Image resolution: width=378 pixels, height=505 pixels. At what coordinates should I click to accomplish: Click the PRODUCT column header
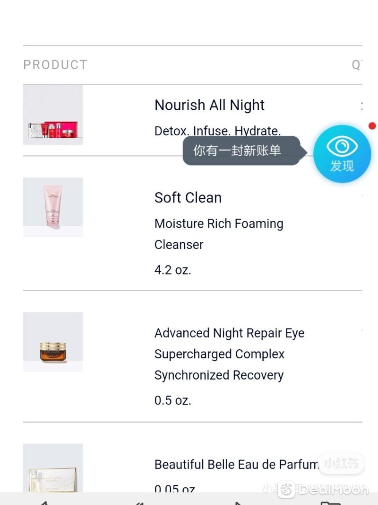tap(55, 65)
